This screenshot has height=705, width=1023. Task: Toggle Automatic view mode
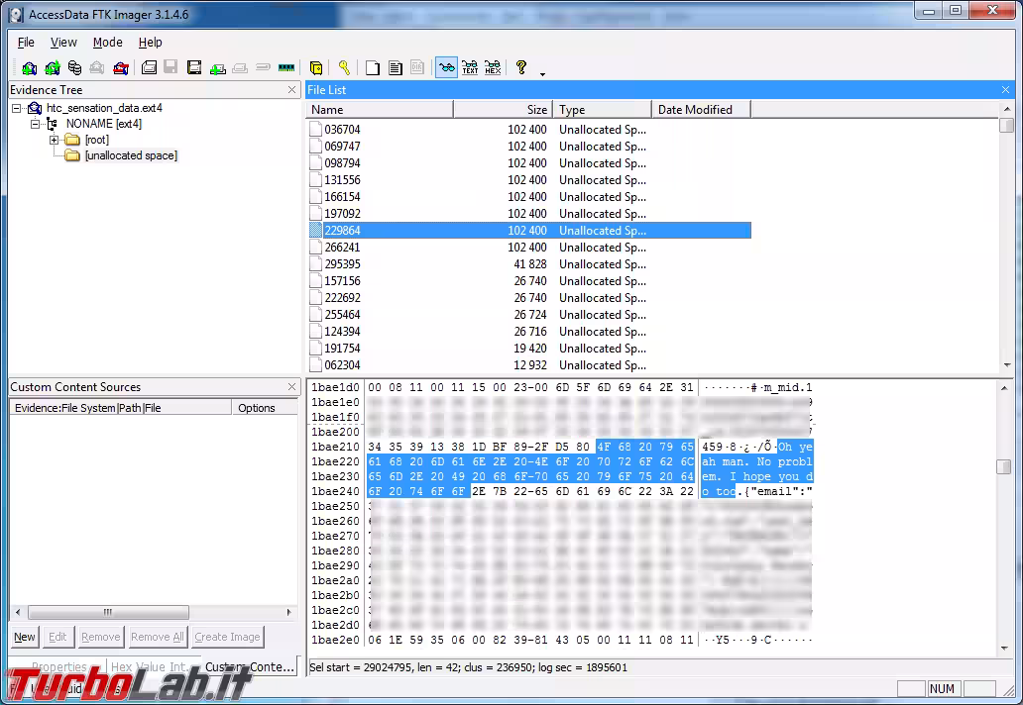[446, 67]
